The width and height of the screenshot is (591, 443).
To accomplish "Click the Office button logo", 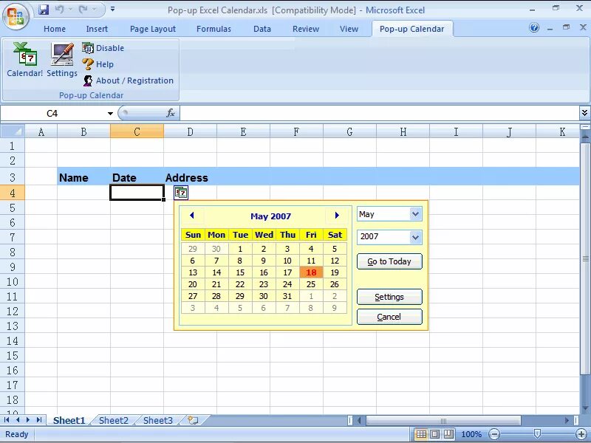I will tap(16, 16).
